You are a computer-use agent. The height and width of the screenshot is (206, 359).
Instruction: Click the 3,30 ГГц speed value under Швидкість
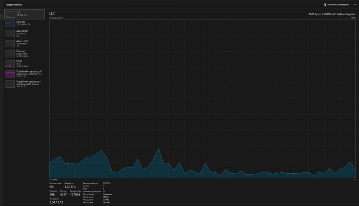pyautogui.click(x=70, y=187)
